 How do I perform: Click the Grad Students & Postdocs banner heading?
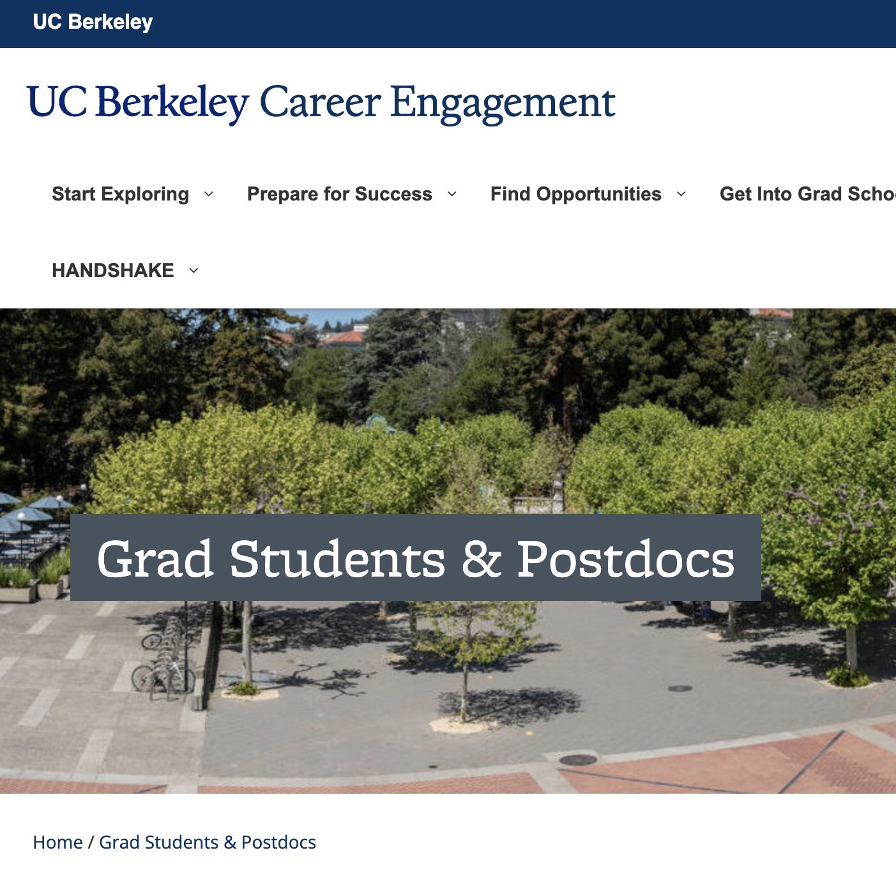point(416,558)
